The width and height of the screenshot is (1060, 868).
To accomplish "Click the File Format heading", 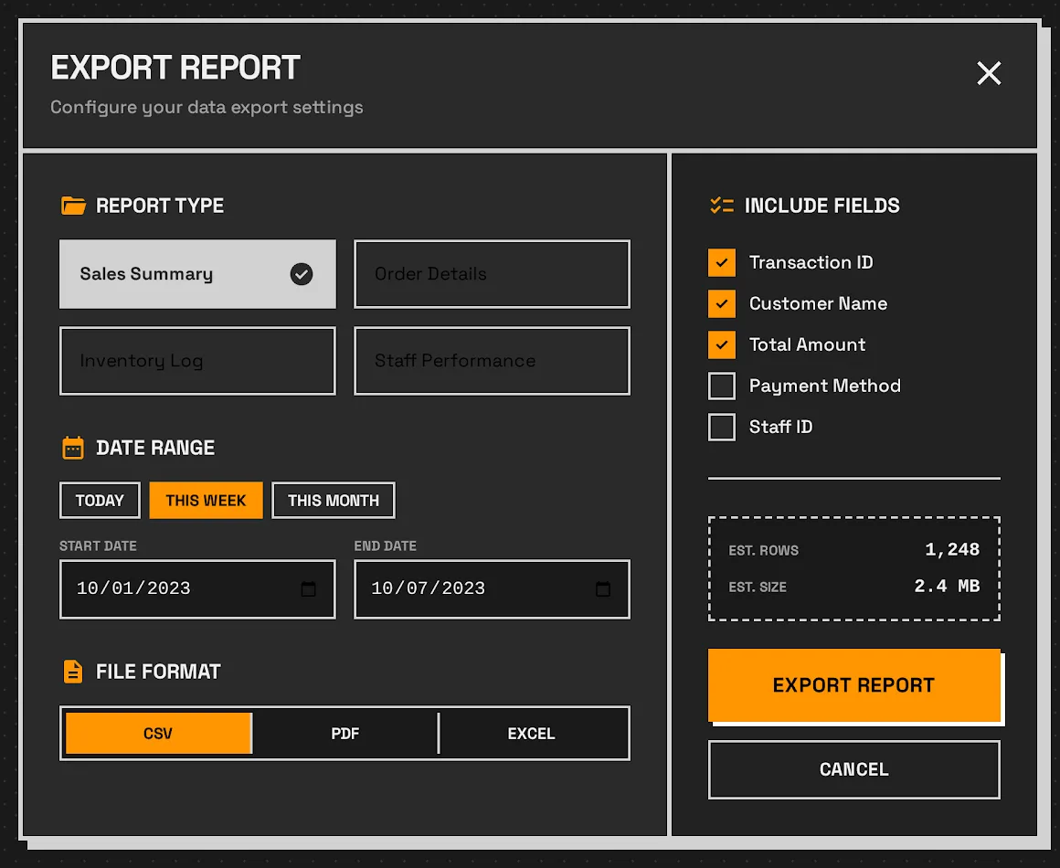I will [158, 672].
